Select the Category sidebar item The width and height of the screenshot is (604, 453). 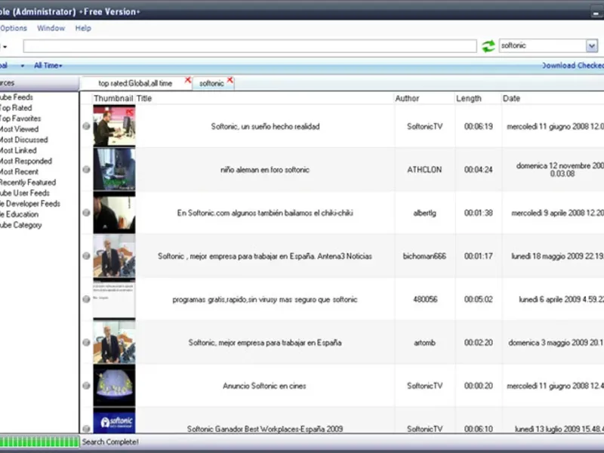[x=21, y=225]
